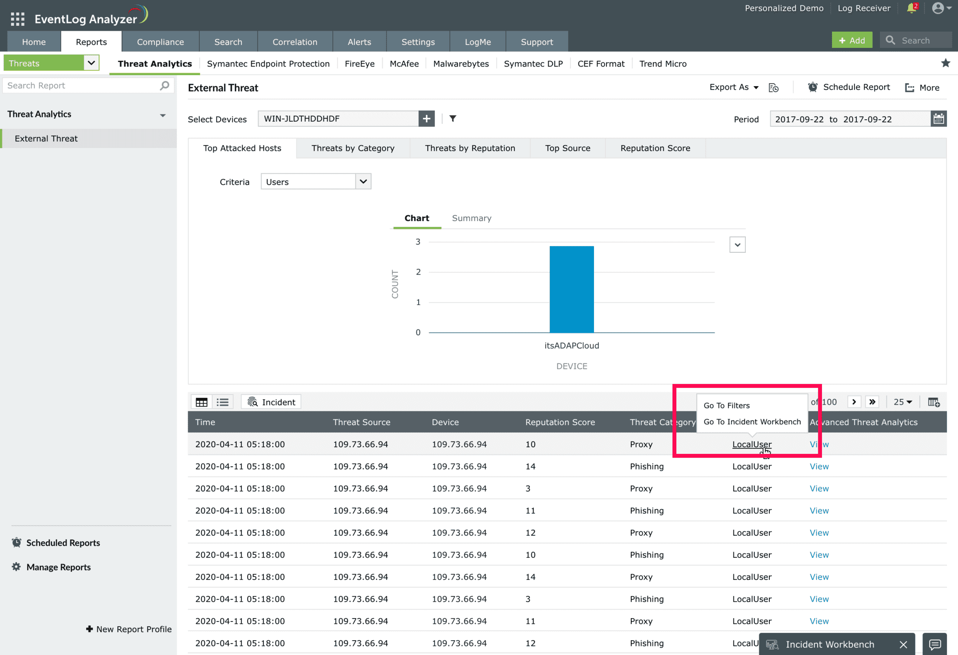Click the notifications bell icon
The height and width of the screenshot is (655, 958).
coord(911,9)
